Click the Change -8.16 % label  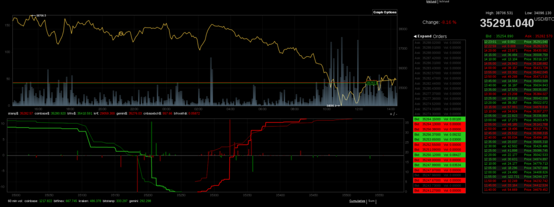click(x=439, y=22)
